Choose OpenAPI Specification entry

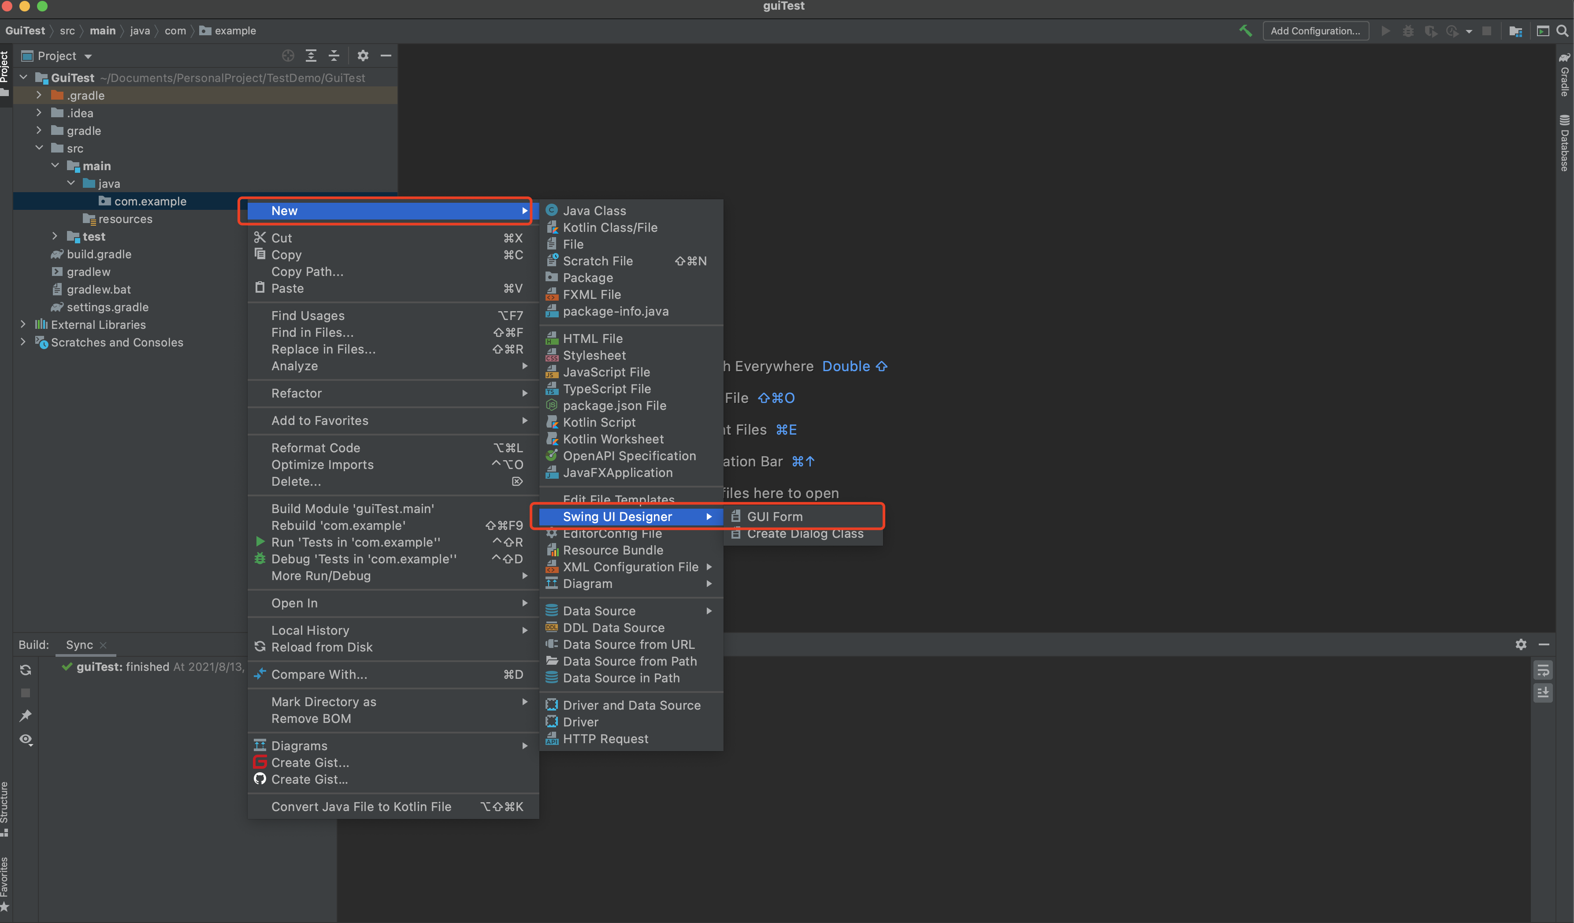(x=631, y=456)
